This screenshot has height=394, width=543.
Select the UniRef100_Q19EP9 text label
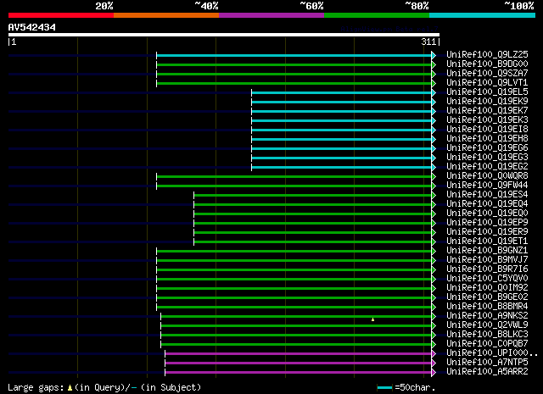click(487, 223)
